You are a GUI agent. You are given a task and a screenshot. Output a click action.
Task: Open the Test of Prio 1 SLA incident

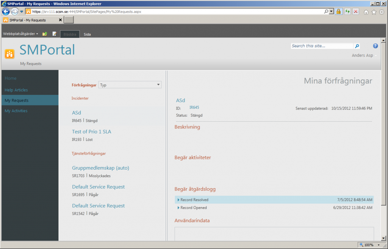pyautogui.click(x=92, y=131)
